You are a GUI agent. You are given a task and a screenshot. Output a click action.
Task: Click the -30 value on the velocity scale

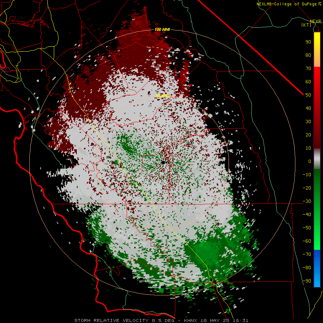(x=307, y=201)
